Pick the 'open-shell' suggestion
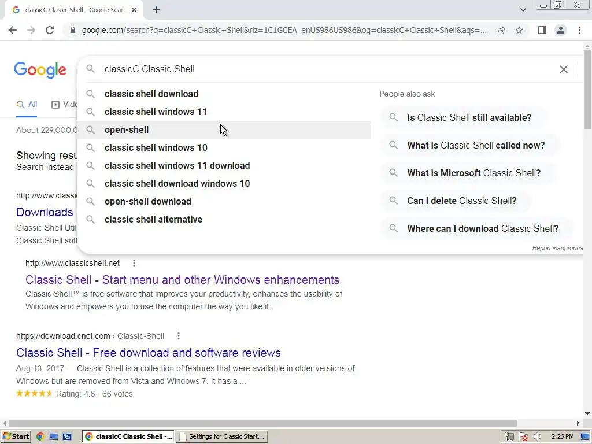 tap(224, 130)
